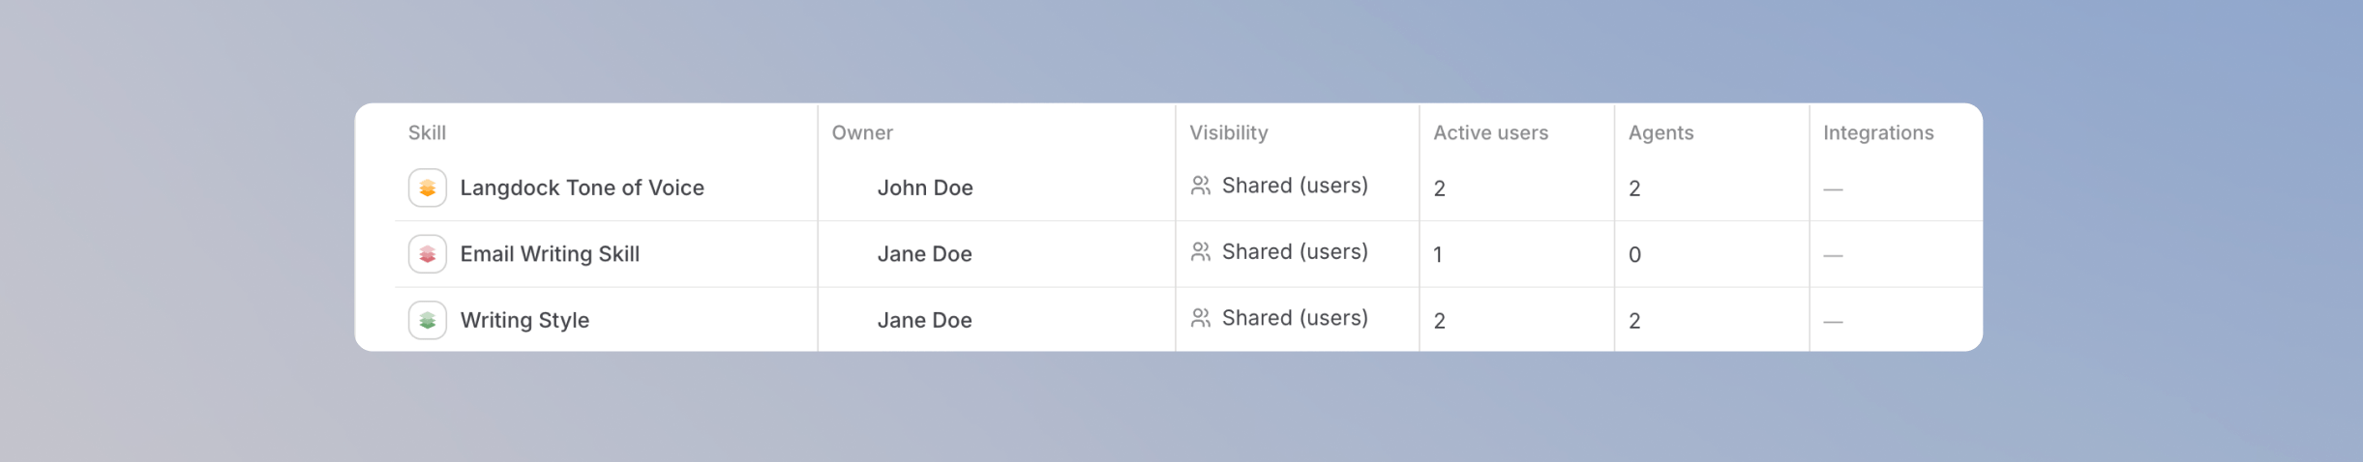Click the red Email Writing Skill icon
The height and width of the screenshot is (462, 2363).
point(427,254)
